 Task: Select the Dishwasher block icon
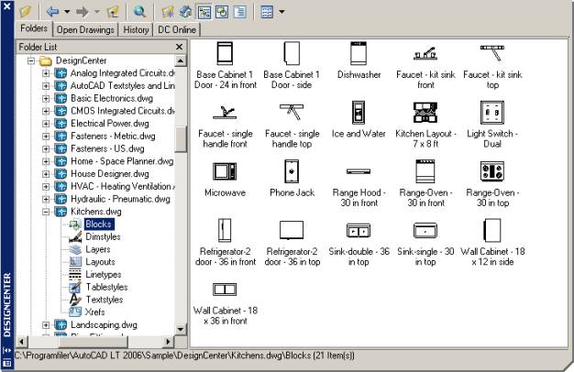pos(359,53)
